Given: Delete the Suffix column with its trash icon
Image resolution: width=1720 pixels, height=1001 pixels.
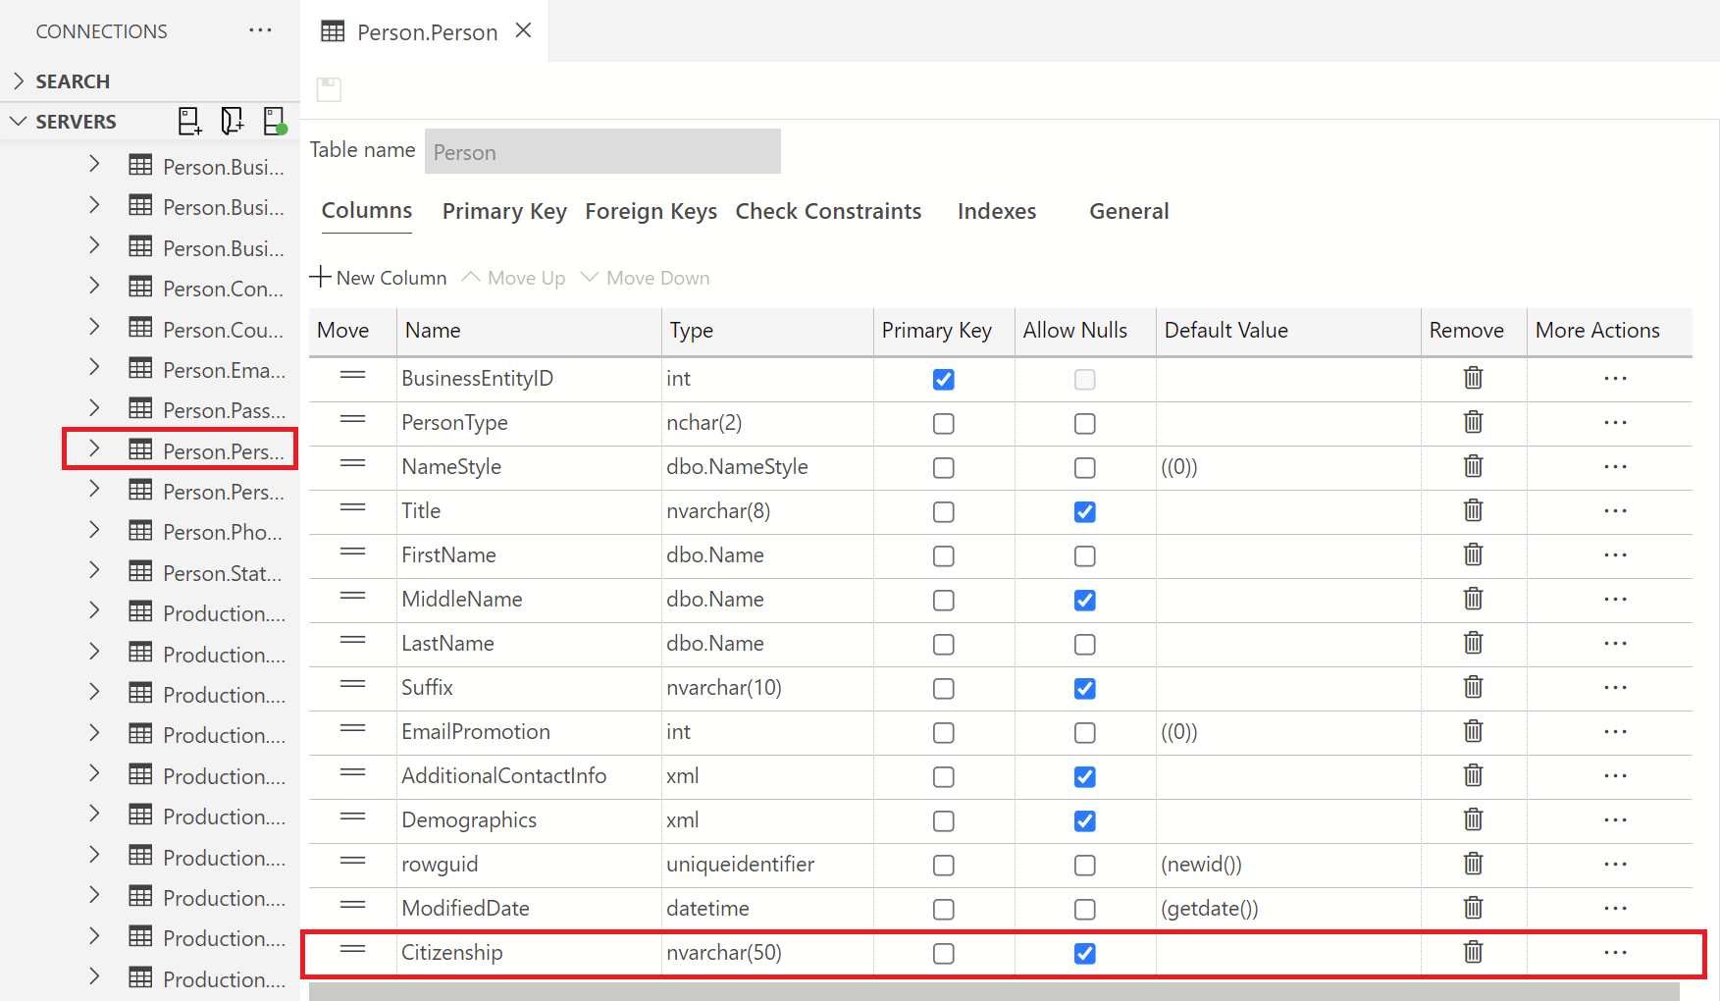Looking at the screenshot, I should tap(1473, 687).
